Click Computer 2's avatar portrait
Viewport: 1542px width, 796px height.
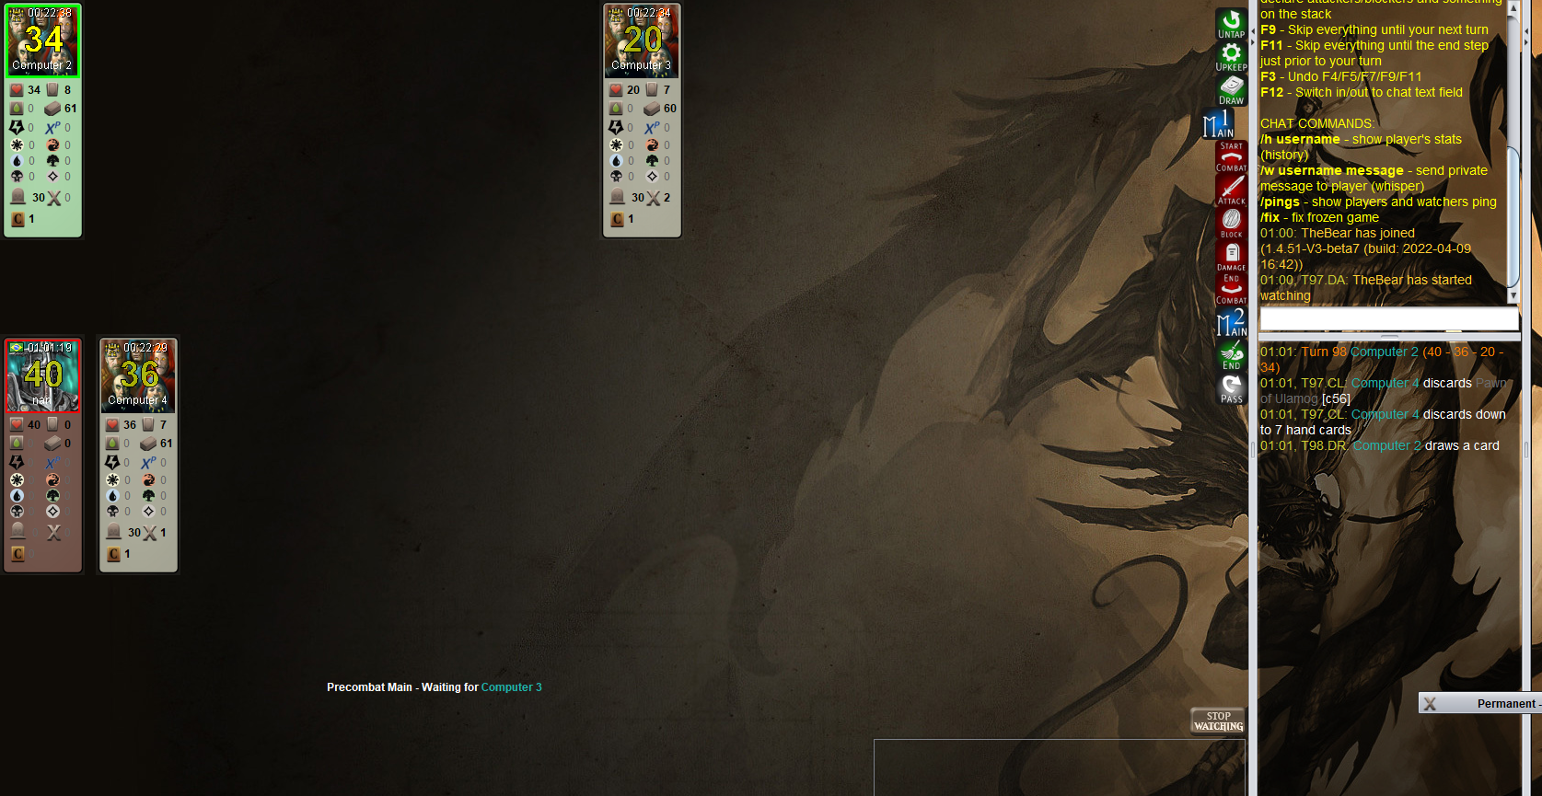[42, 40]
